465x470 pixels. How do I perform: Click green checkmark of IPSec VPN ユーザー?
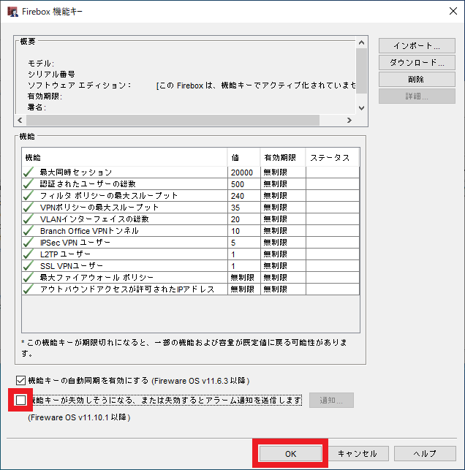click(29, 243)
